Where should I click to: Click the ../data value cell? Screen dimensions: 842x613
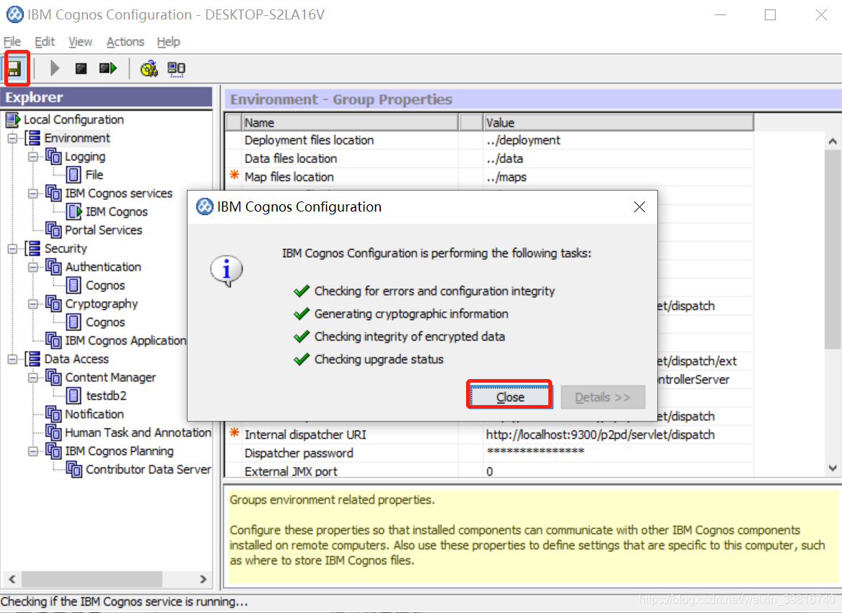click(x=618, y=159)
